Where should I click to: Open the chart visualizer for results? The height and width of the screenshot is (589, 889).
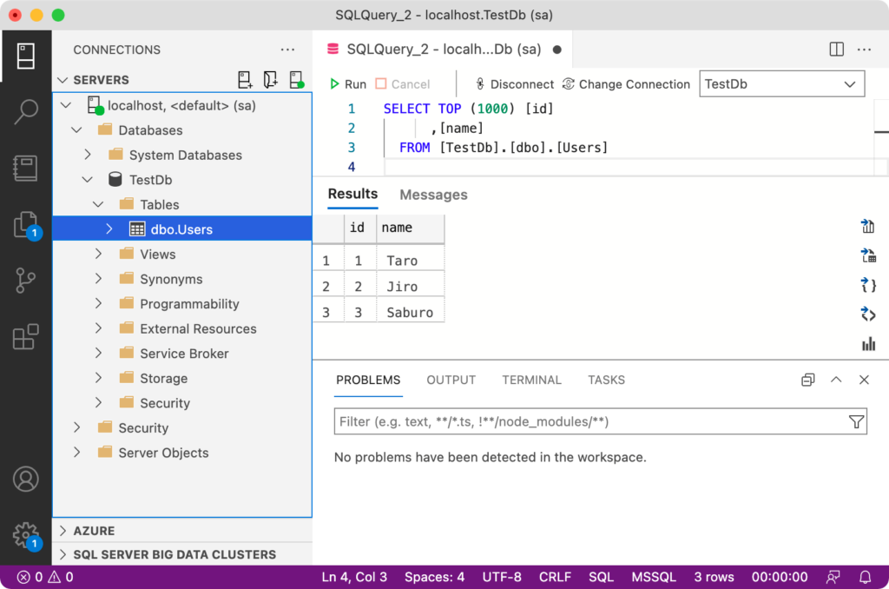(868, 345)
